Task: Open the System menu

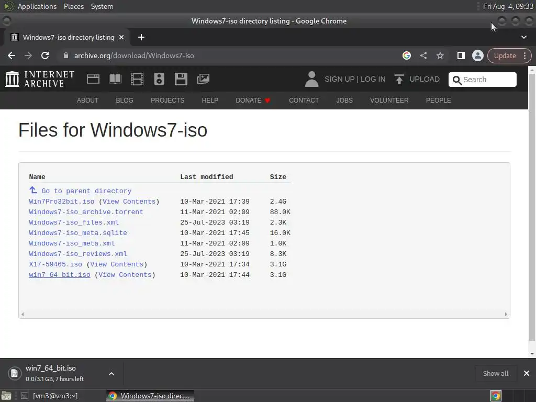Action: pos(102,6)
